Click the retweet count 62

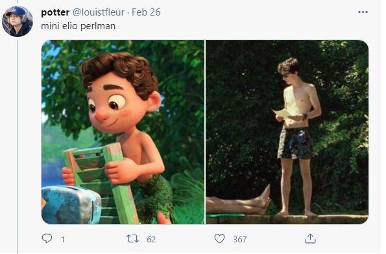[x=151, y=239]
